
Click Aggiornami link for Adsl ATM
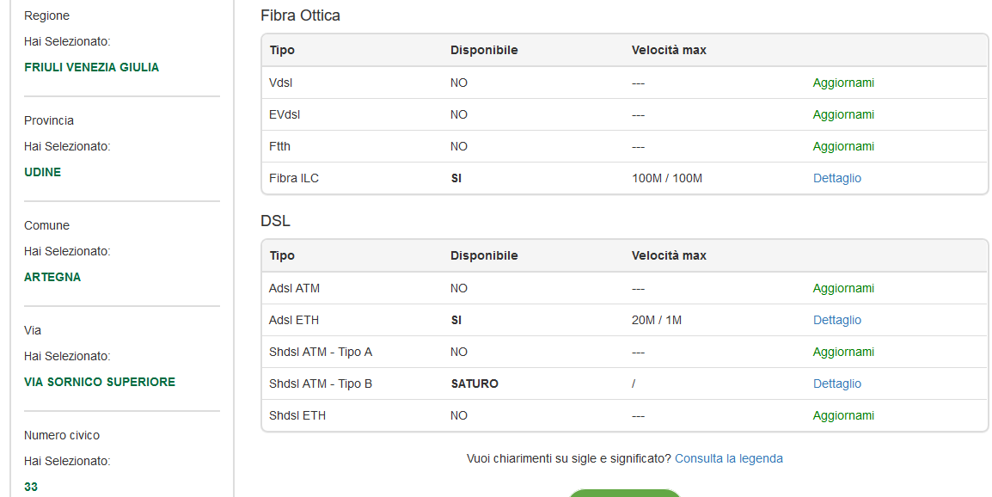coord(843,289)
